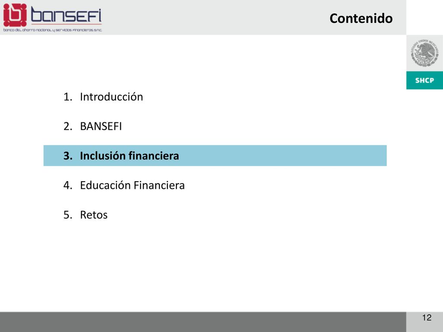443x332 pixels.
Task: Click the light blue highlight bar's empty area
Action: 282,156
